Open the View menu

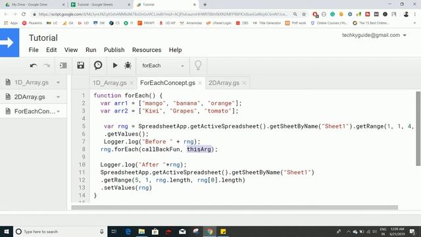[x=71, y=50]
